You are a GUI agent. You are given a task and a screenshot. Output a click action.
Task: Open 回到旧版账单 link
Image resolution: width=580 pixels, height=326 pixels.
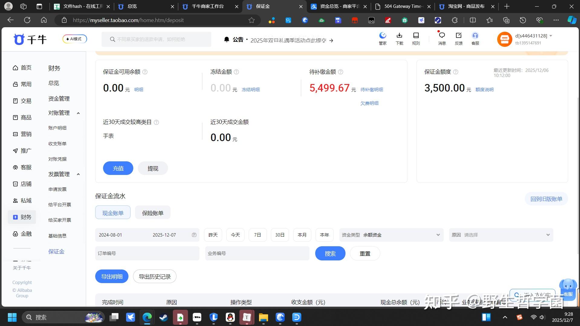546,199
